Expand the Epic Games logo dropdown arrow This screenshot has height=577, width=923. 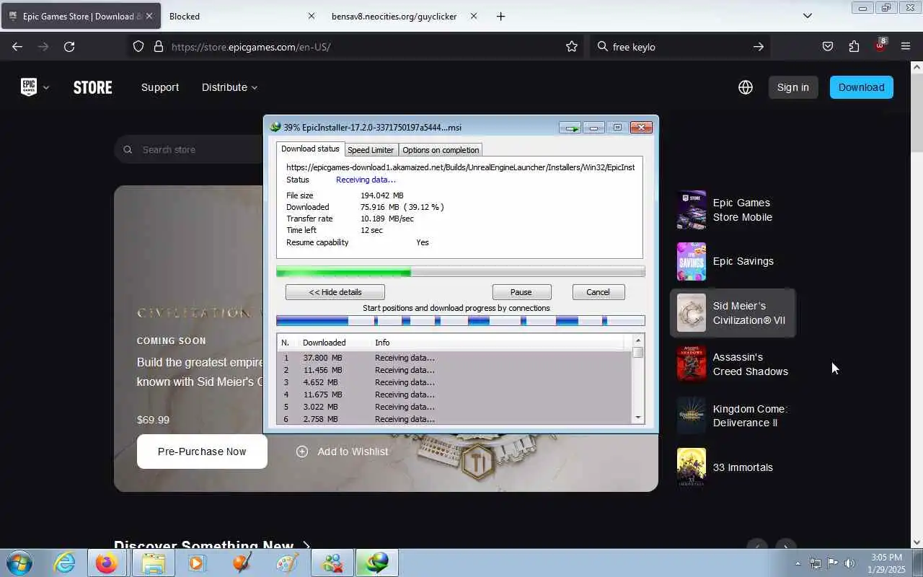coord(46,87)
